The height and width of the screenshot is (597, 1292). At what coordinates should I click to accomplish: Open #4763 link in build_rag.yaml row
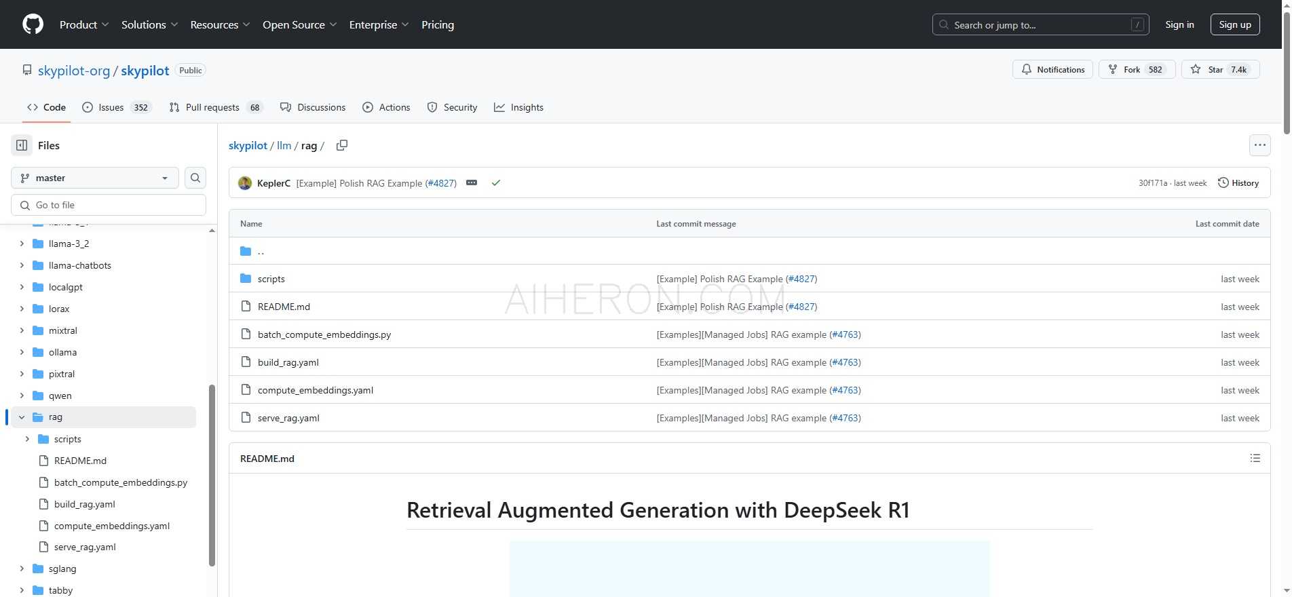[845, 362]
